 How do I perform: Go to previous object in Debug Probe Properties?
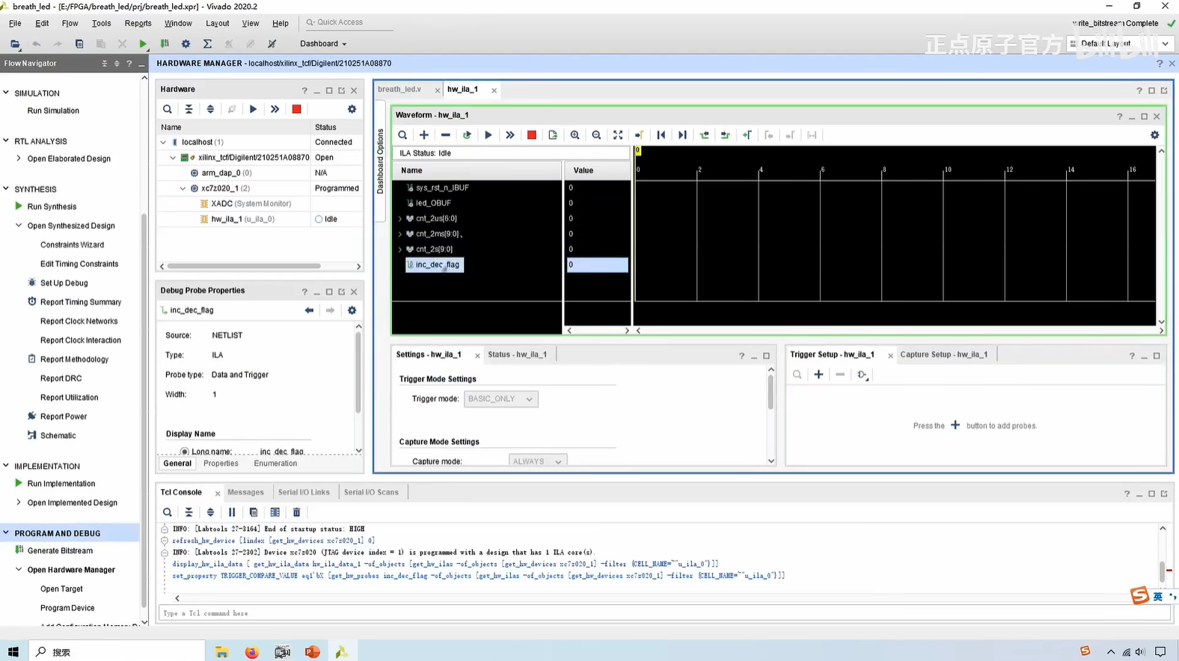(309, 310)
